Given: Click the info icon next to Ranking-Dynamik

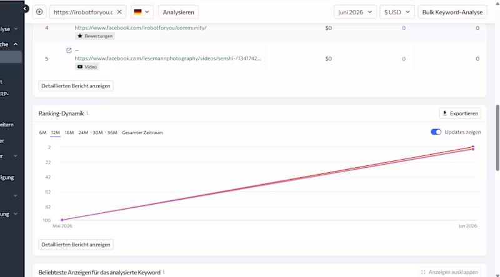Looking at the screenshot, I should (87, 113).
